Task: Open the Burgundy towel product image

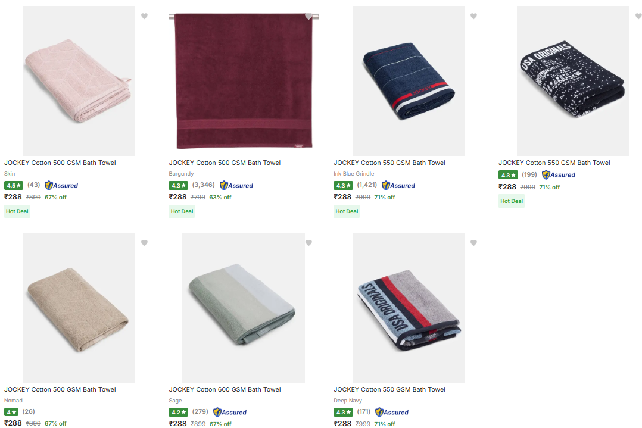Action: pos(243,81)
